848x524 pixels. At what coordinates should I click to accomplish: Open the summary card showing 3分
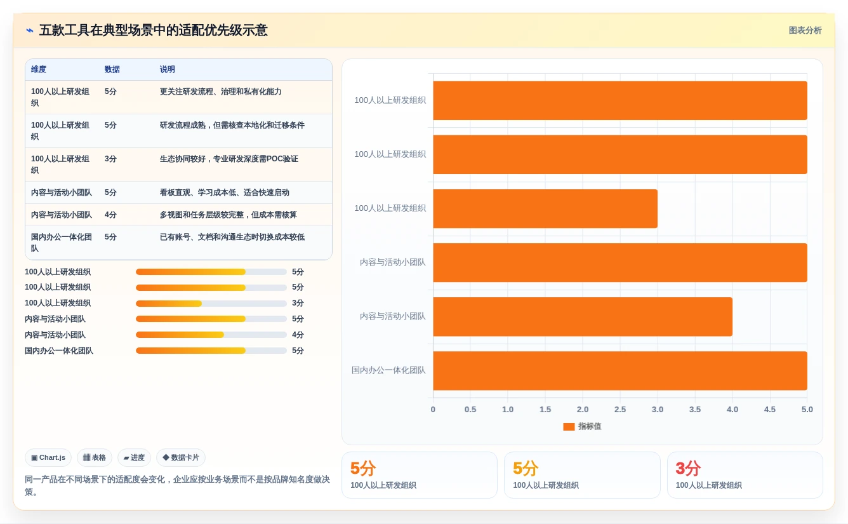pos(745,475)
